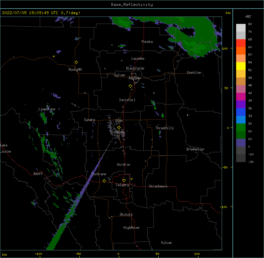Click the Sundre town label

89,120
